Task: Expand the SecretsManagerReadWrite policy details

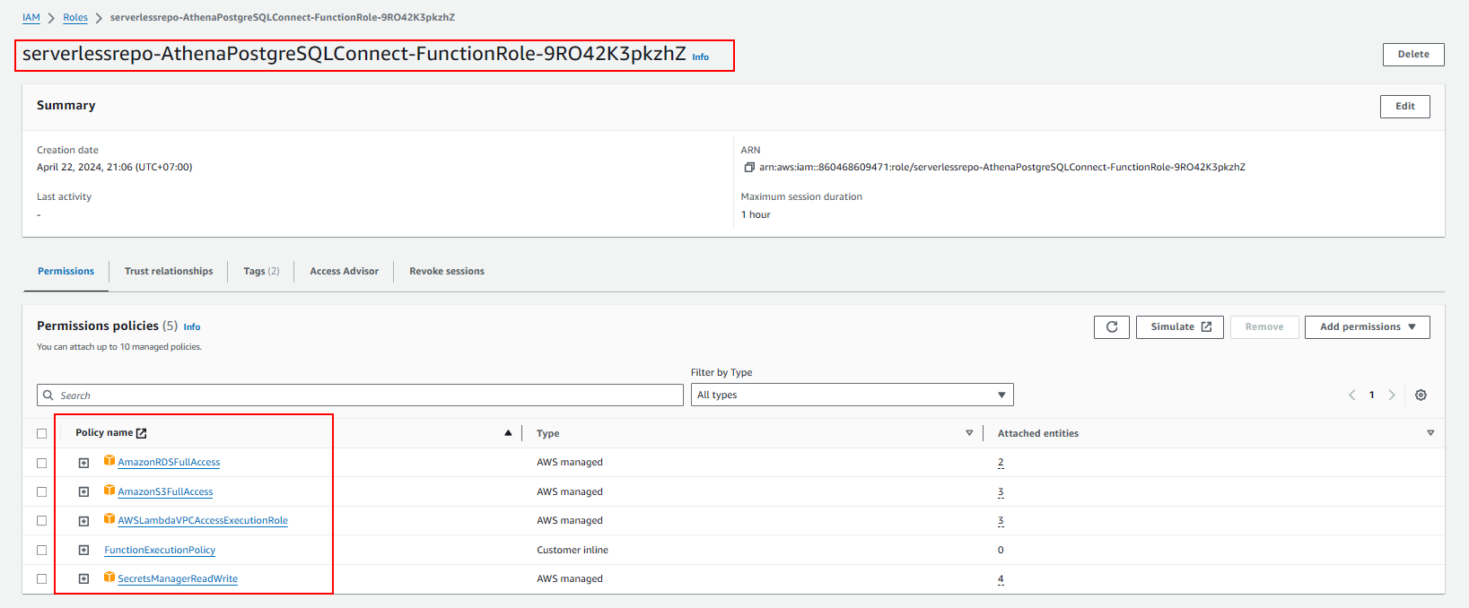Action: [x=83, y=579]
